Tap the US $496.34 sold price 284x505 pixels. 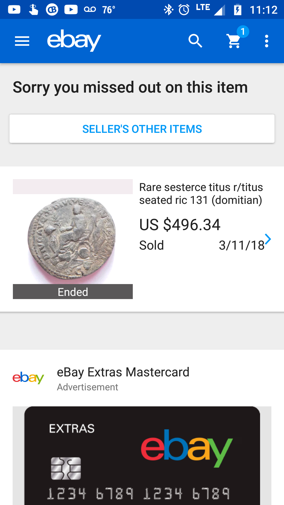coord(180,225)
